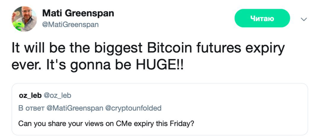Click the quoted text "Can you share your views"
Viewport: 314px width, 139px height.
pos(52,123)
